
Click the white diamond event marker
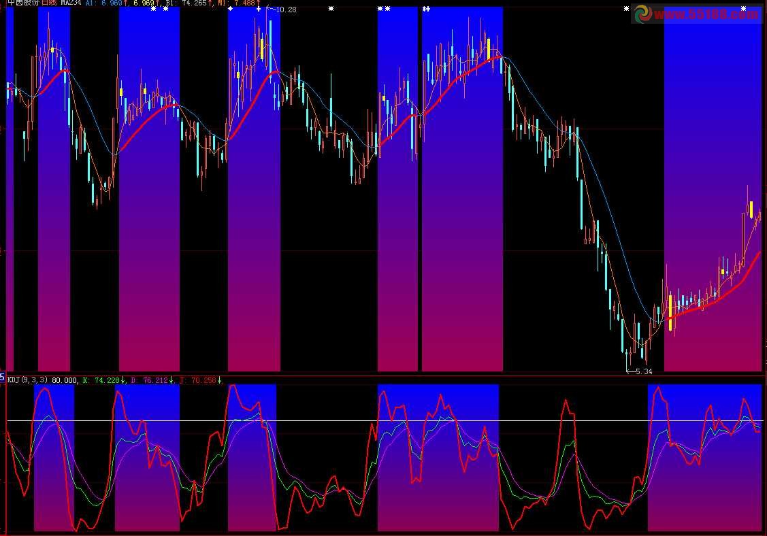tap(231, 9)
